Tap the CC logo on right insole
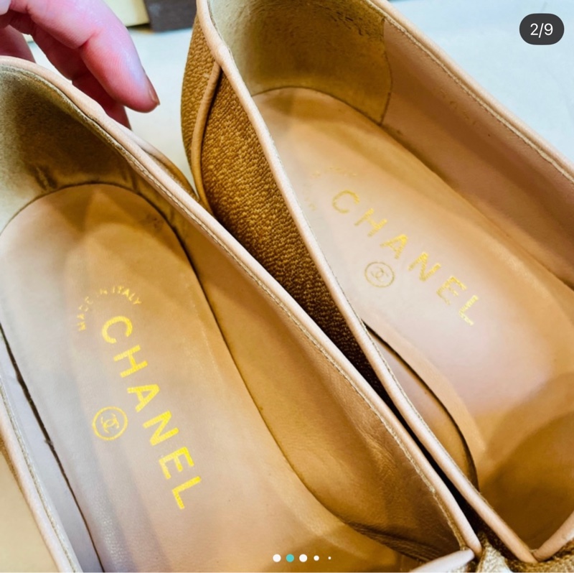The height and width of the screenshot is (573, 574). [378, 274]
